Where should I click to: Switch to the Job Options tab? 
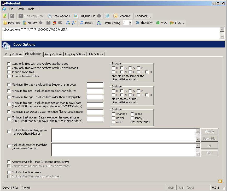tap(96, 54)
